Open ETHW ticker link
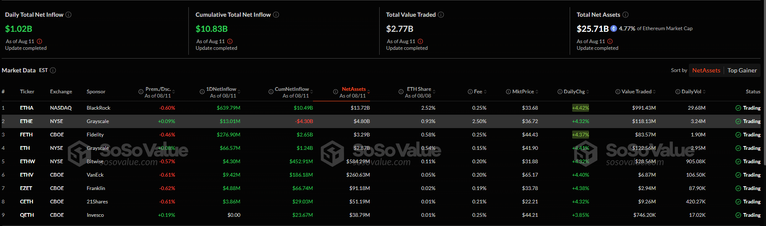This screenshot has height=226, width=766. coord(28,162)
